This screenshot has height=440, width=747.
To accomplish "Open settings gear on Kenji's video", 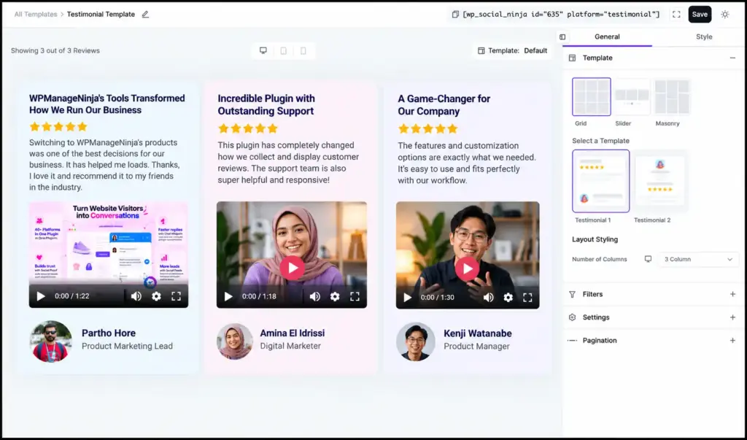I will click(x=508, y=298).
